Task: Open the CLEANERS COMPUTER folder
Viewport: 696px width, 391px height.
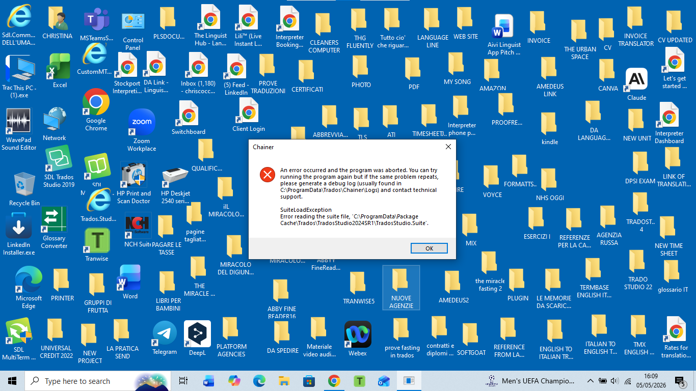Action: 324,34
